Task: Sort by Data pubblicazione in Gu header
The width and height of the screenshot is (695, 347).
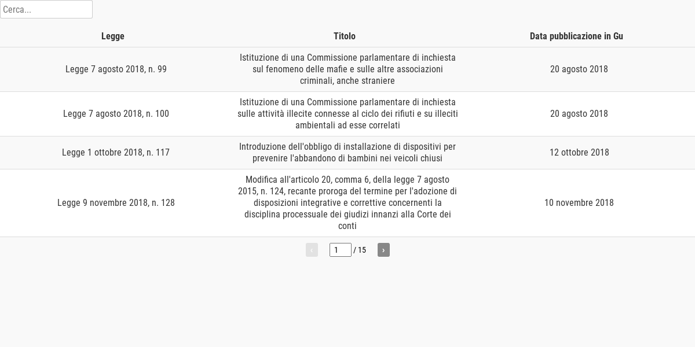Action: [x=576, y=36]
